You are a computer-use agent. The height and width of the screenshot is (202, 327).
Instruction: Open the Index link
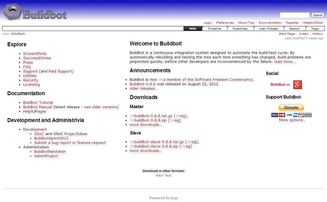point(303,33)
